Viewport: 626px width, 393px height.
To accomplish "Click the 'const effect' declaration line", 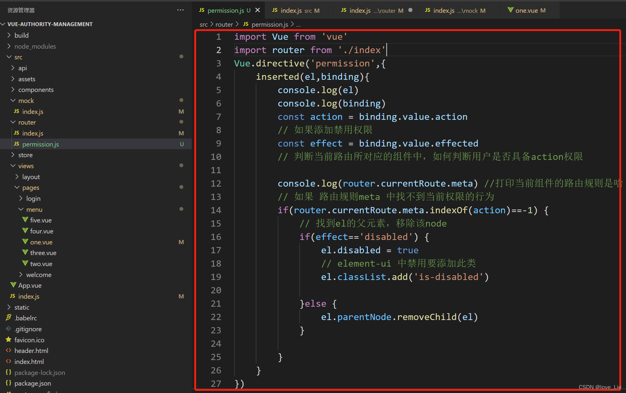I will point(378,143).
